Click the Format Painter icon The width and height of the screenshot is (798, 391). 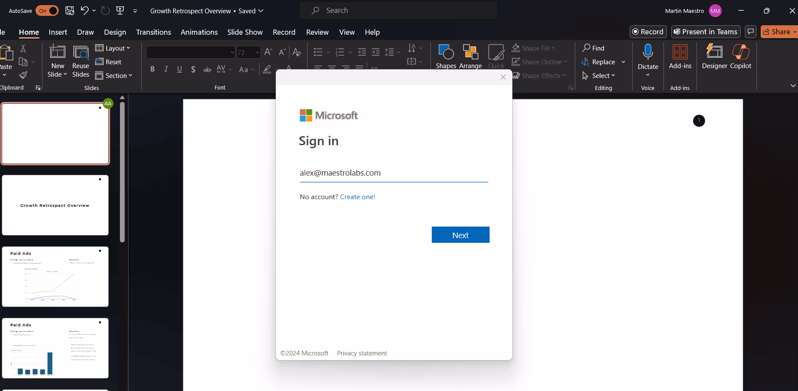click(x=23, y=75)
